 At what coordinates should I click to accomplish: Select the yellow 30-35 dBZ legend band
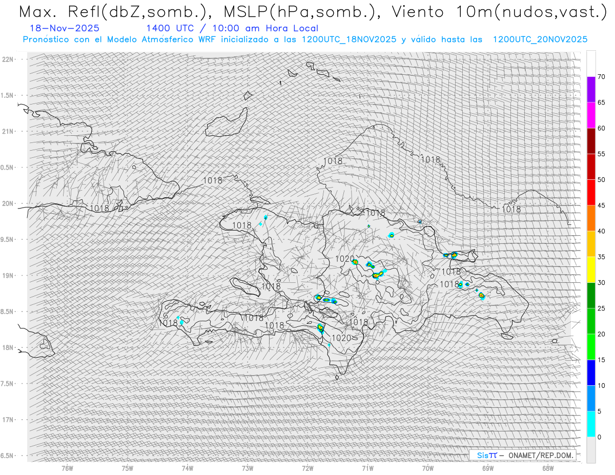(x=591, y=270)
